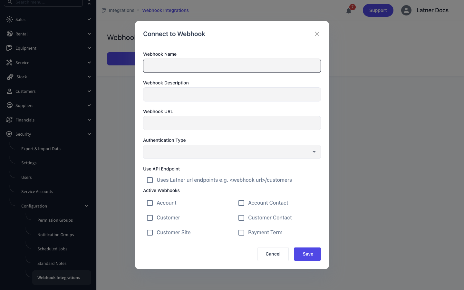Select Permission Groups menu item
Image resolution: width=464 pixels, height=290 pixels.
click(55, 220)
